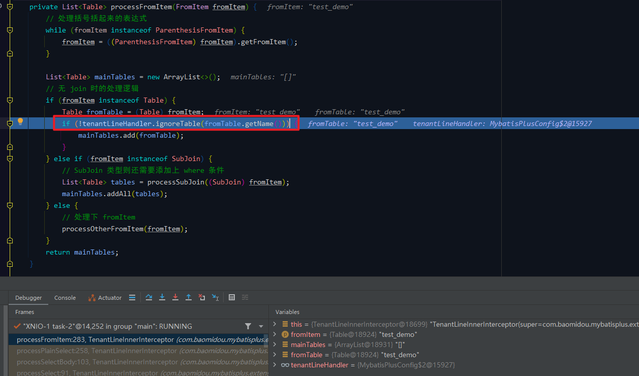The height and width of the screenshot is (376, 639).
Task: Click ignoreTable in the highlighted line
Action: (178, 123)
